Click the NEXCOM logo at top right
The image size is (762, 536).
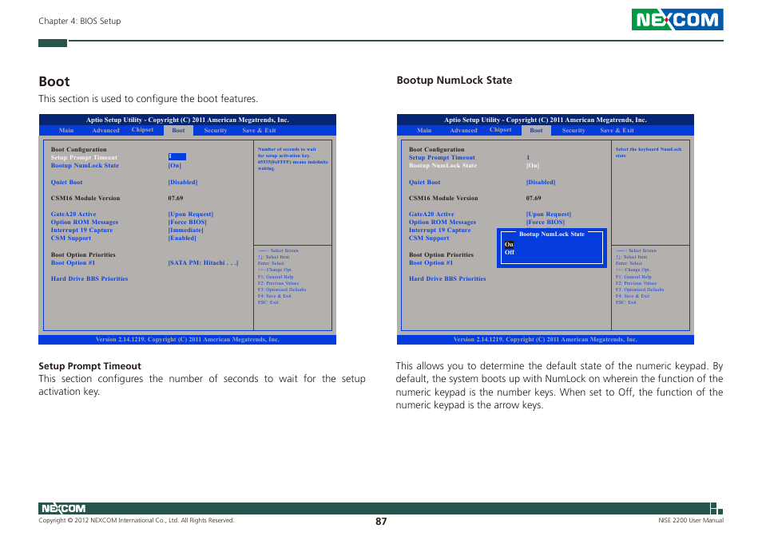pyautogui.click(x=677, y=19)
